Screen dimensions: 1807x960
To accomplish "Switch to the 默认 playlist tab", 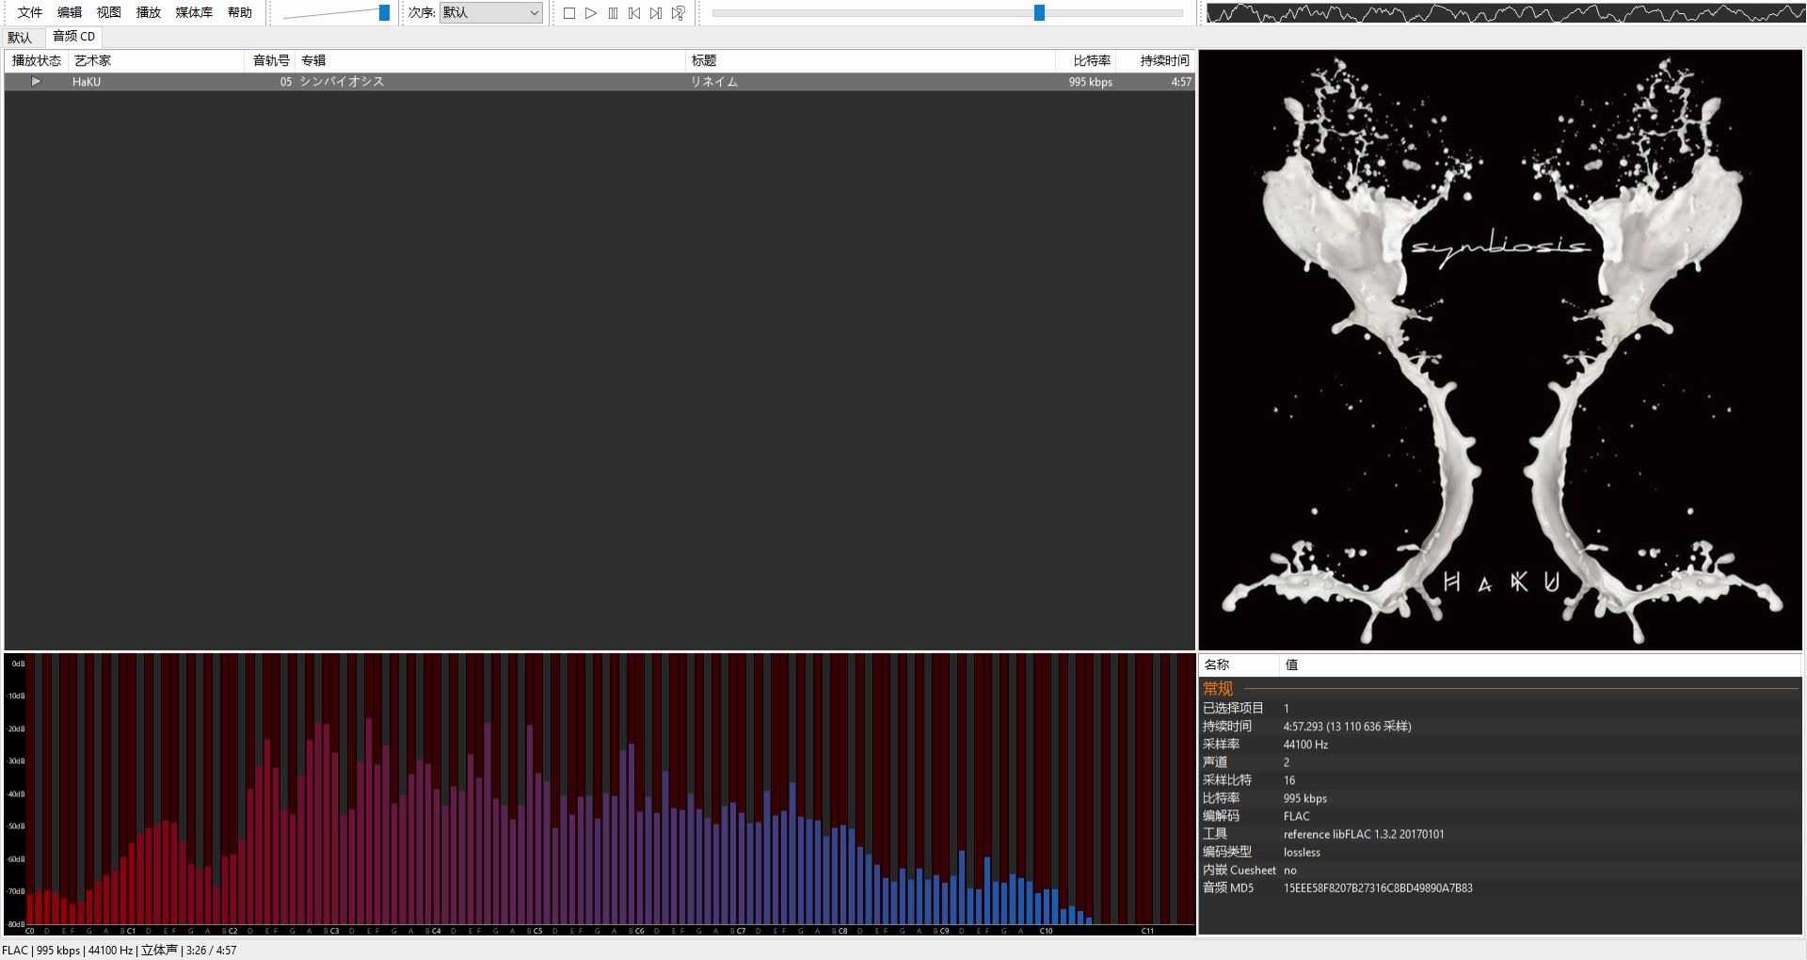I will click(20, 38).
